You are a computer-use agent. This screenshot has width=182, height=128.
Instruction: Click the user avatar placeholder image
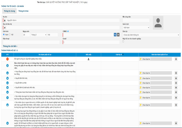coord(158,23)
